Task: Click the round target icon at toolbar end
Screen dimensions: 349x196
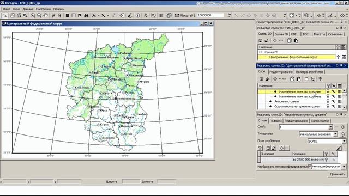Action: pos(342,15)
